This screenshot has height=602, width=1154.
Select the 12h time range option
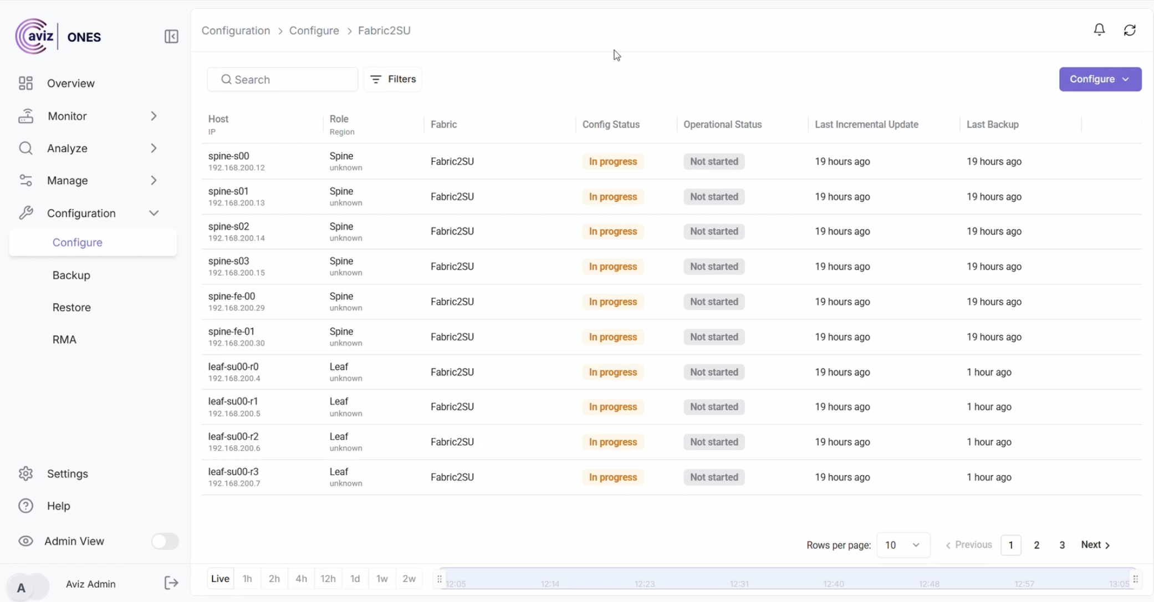point(328,578)
